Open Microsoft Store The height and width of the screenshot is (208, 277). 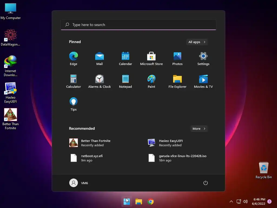[151, 58]
